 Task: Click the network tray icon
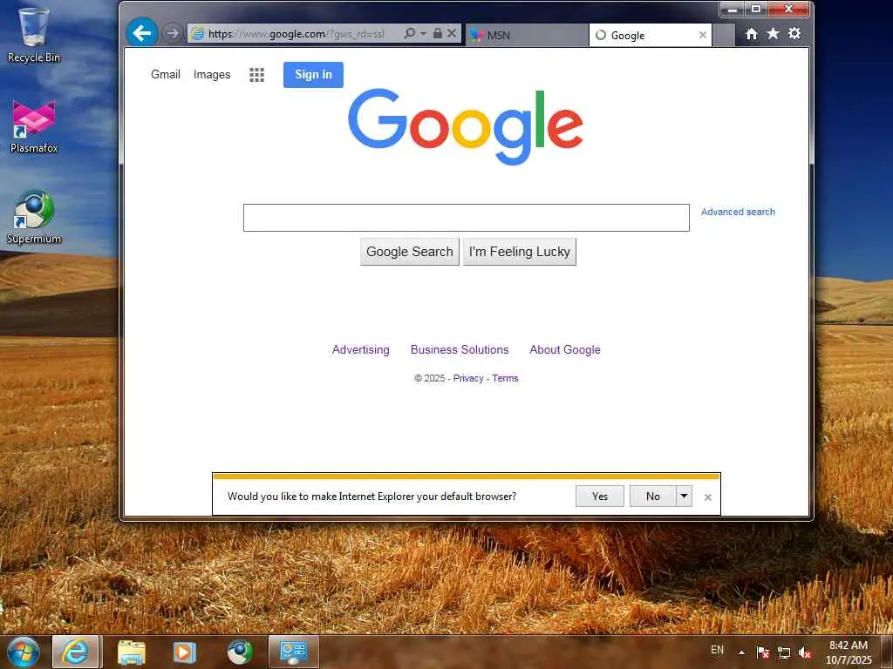784,653
